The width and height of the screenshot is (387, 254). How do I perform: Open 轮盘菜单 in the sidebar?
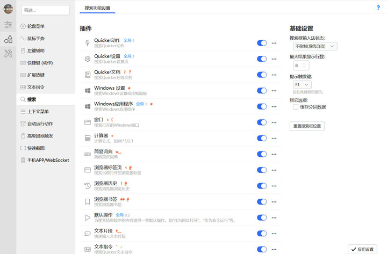click(x=46, y=26)
